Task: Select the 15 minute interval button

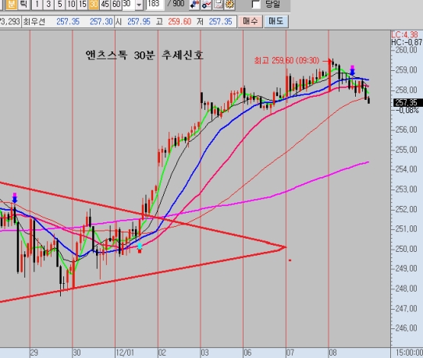Action: coord(83,4)
